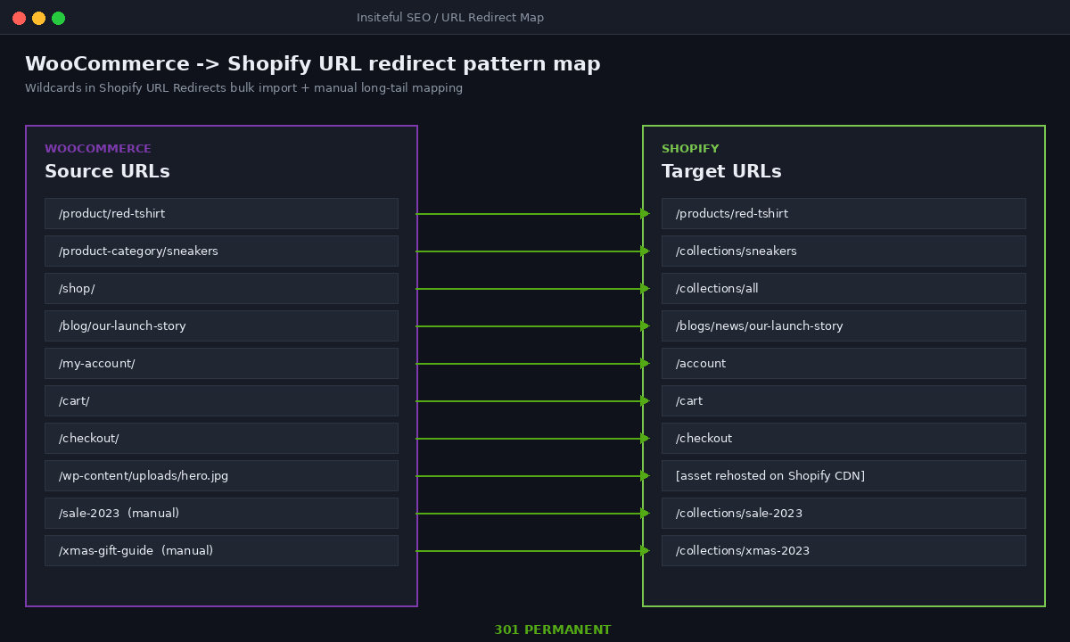The height and width of the screenshot is (642, 1070).
Task: Select the /xmas-gift-guide (manual) source row
Action: [x=221, y=551]
